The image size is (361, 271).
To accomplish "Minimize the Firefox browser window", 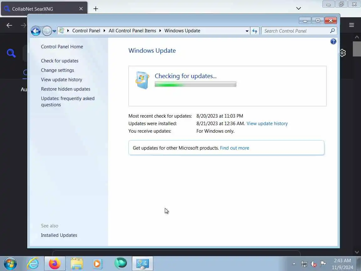I will click(x=328, y=4).
